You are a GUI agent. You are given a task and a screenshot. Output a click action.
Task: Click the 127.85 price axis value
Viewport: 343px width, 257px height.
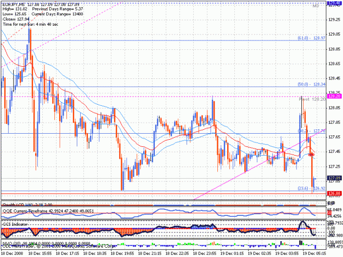click(x=334, y=123)
